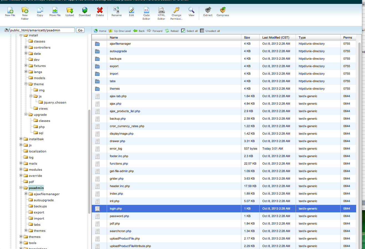The width and height of the screenshot is (365, 249).
Task: Open the HTML Editor
Action: tap(161, 10)
